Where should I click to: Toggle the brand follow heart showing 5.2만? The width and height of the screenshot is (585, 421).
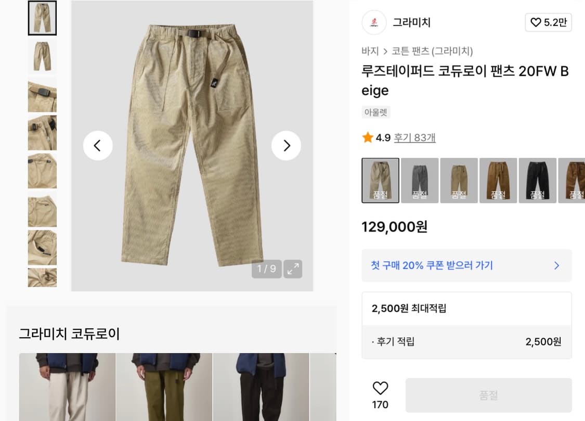point(549,22)
